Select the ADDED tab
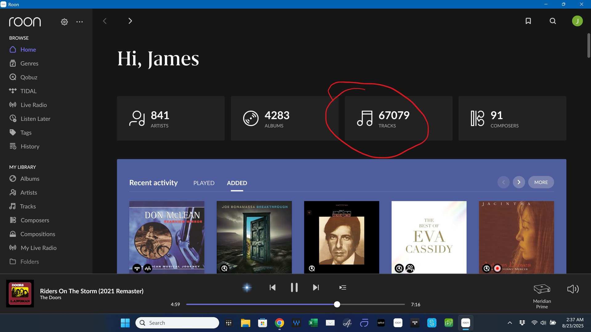This screenshot has height=332, width=591. 237,183
